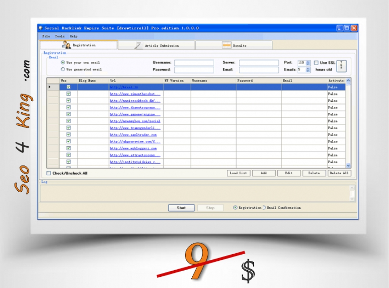The width and height of the screenshot is (389, 288).
Task: Uncheck the Use box for transgenderli row
Action: [x=68, y=128]
